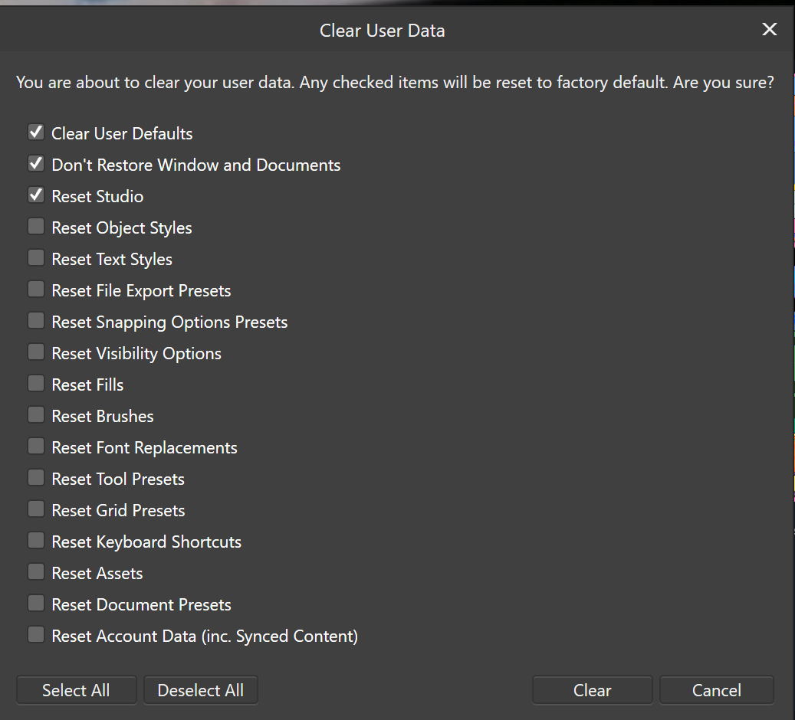Tick the Reset Keyboard Shortcuts checkbox
Image resolution: width=795 pixels, height=720 pixels.
coord(36,541)
